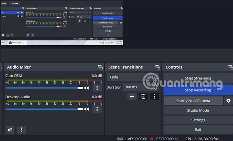Click Start Streaming button
233x141 pixels.
[198, 78]
